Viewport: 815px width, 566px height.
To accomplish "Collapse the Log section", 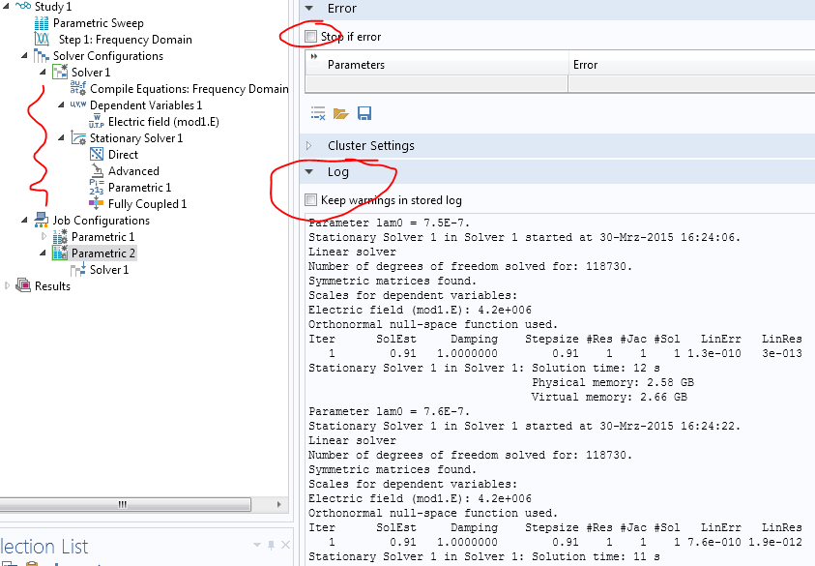I will [x=309, y=172].
